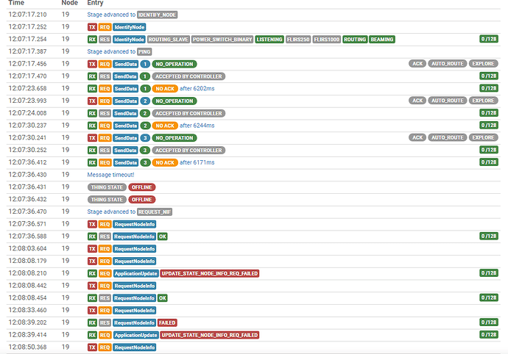This screenshot has height=354, width=508.
Task: Click the 'Message timeout!' entry
Action: [110, 175]
